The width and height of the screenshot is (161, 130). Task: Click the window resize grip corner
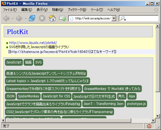pos(158,127)
